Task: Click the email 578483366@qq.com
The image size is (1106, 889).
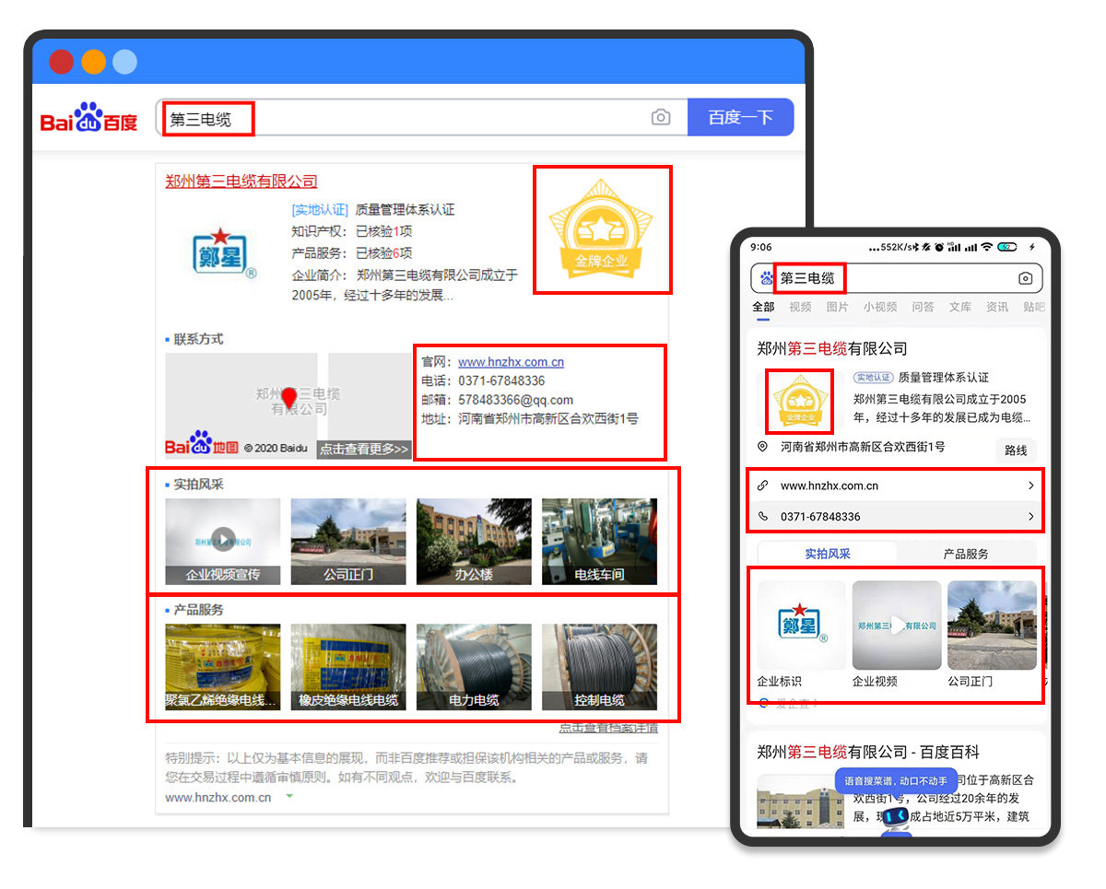Action: click(515, 400)
